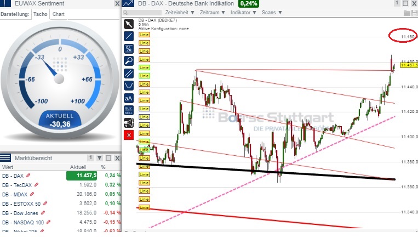
Task: Switch to the Chart display tab
Action: 59,14
